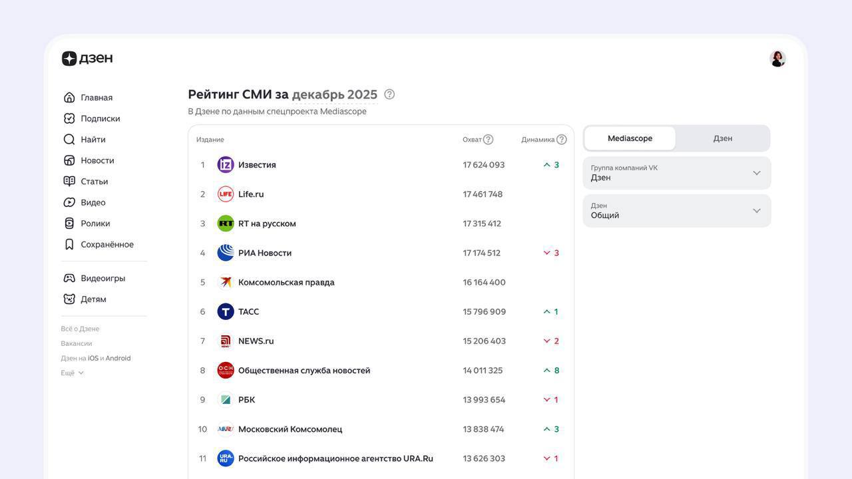This screenshot has height=479, width=852.
Task: Go to Новости in sidebar
Action: (x=97, y=160)
